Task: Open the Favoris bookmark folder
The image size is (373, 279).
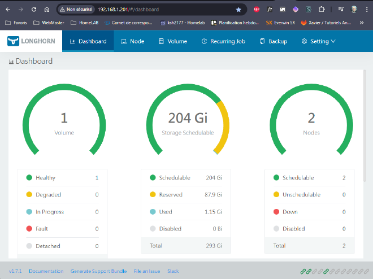Action: 16,23
